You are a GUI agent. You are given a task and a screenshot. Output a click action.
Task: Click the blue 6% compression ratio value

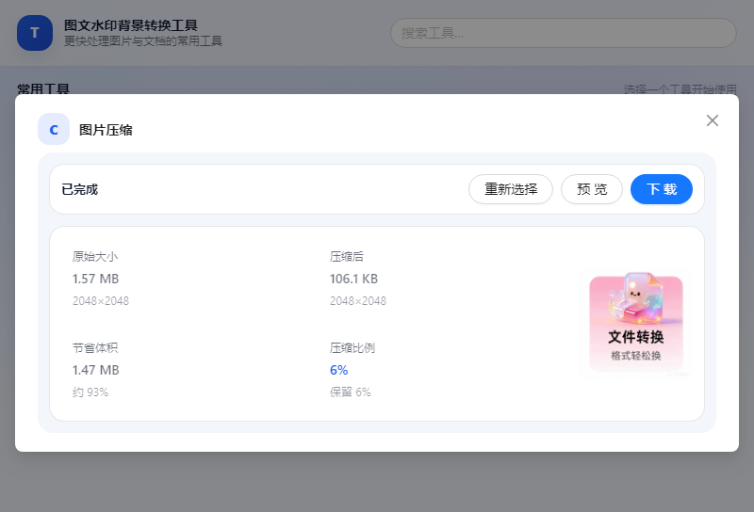tap(338, 370)
